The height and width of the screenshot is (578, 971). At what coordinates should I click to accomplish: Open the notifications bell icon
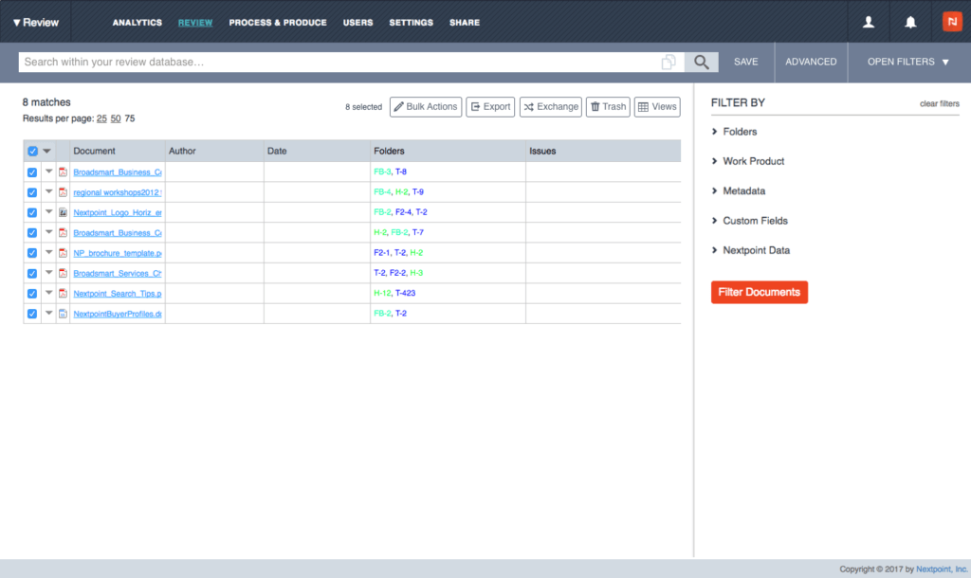click(x=910, y=22)
